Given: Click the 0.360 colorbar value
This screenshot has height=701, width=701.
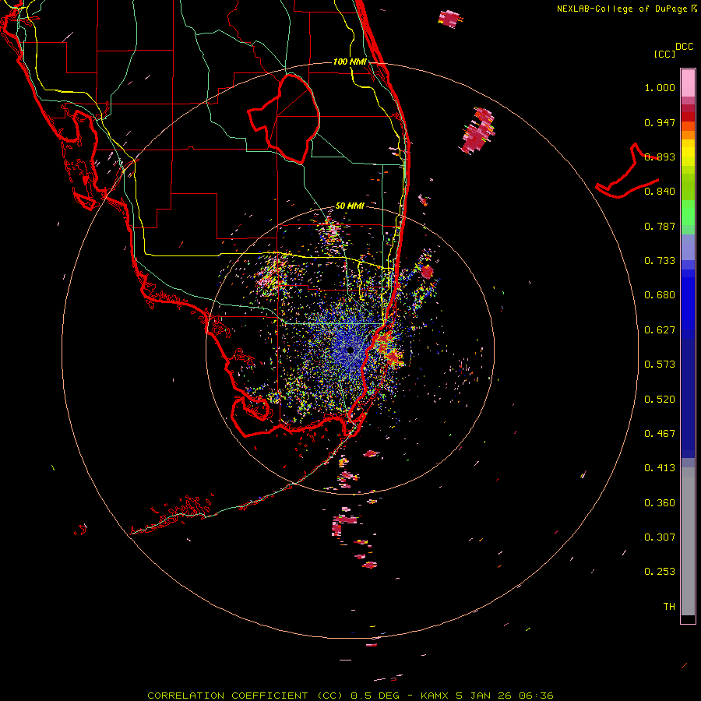Looking at the screenshot, I should 660,503.
